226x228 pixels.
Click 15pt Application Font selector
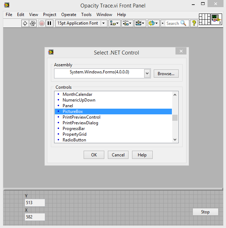point(81,23)
